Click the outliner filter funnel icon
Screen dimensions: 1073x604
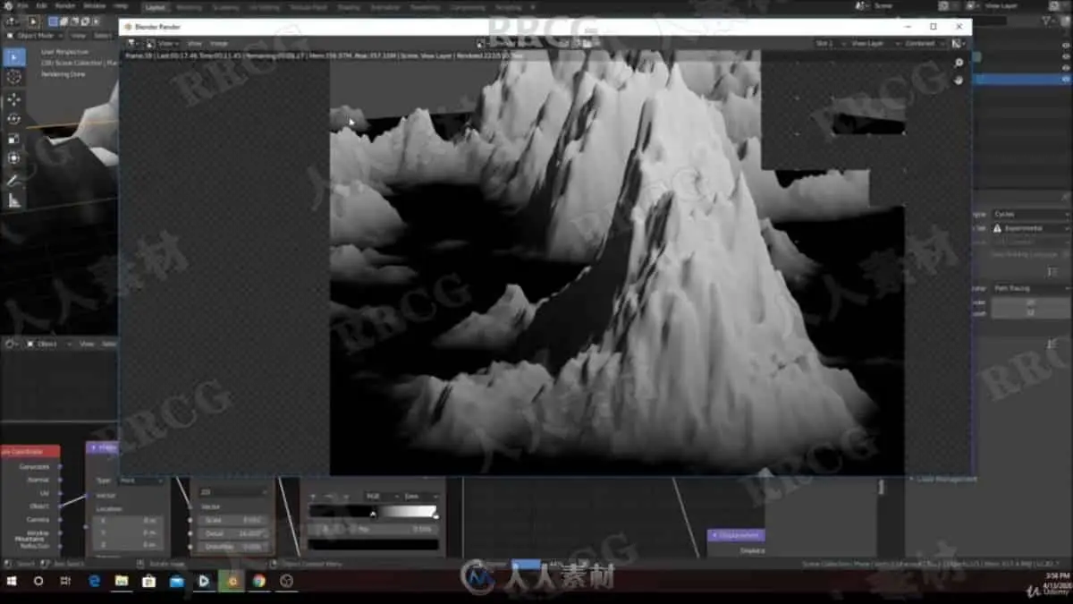1046,21
